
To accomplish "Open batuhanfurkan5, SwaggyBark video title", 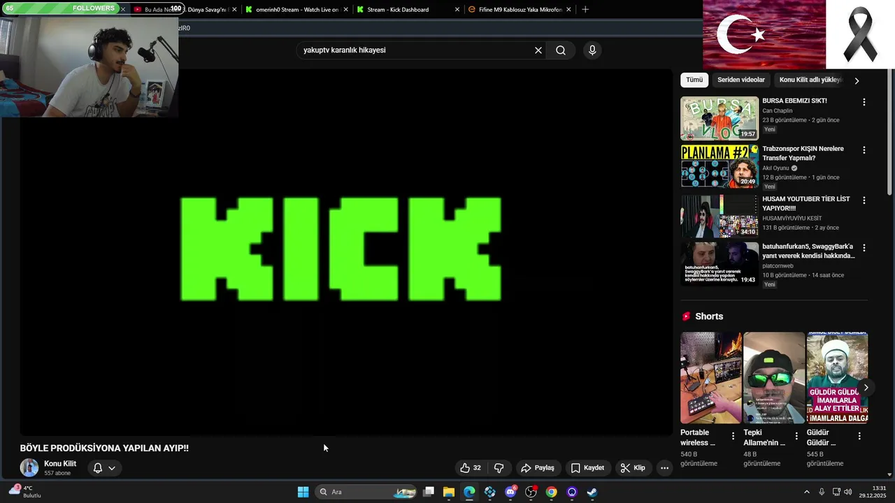I will point(808,251).
